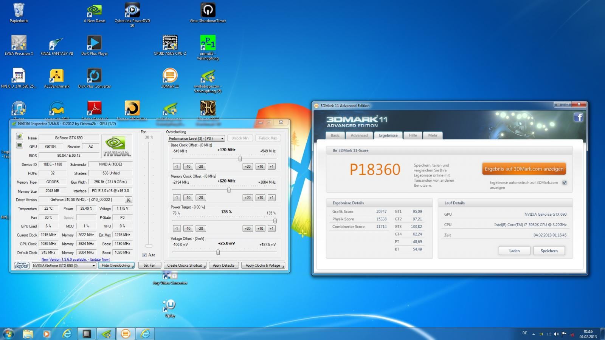This screenshot has height=340, width=605.
Task: Select nvidiaInspector Verknüpfung (2) icon
Action: click(208, 80)
